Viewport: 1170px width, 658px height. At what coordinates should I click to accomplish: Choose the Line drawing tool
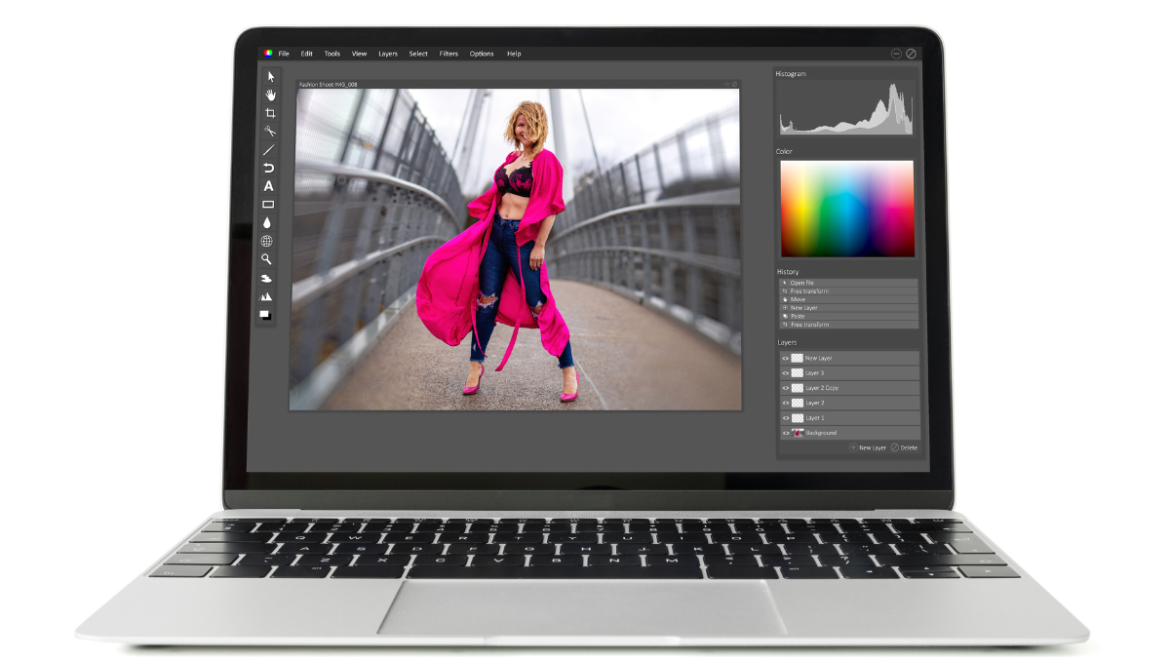pyautogui.click(x=268, y=150)
